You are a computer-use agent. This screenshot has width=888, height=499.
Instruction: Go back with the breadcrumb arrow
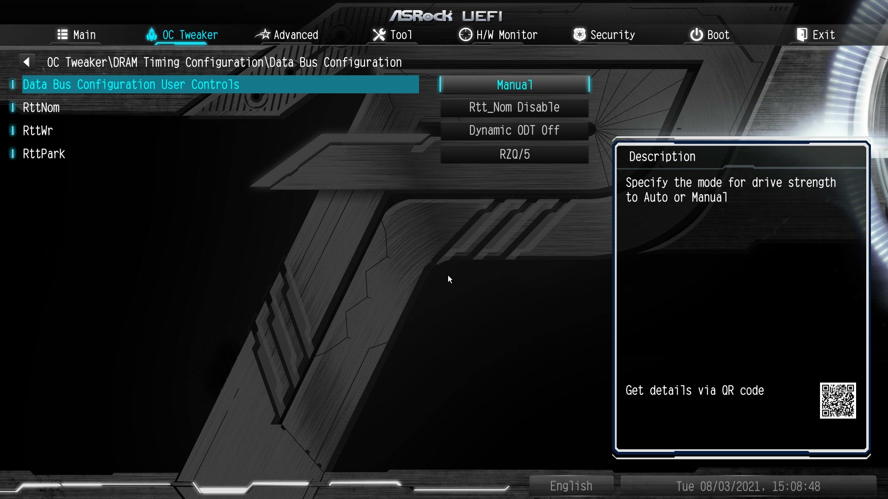27,62
